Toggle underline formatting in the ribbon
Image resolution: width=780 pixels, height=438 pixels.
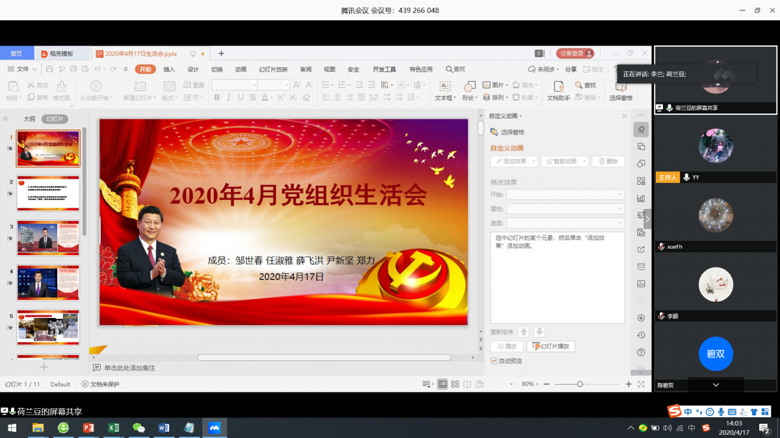click(x=240, y=97)
